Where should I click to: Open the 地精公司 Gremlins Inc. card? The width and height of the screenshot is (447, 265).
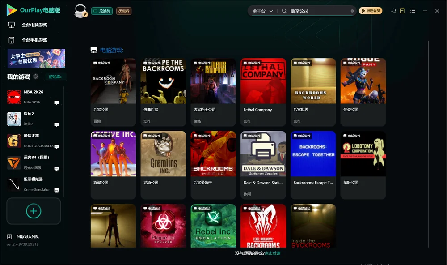pyautogui.click(x=163, y=165)
